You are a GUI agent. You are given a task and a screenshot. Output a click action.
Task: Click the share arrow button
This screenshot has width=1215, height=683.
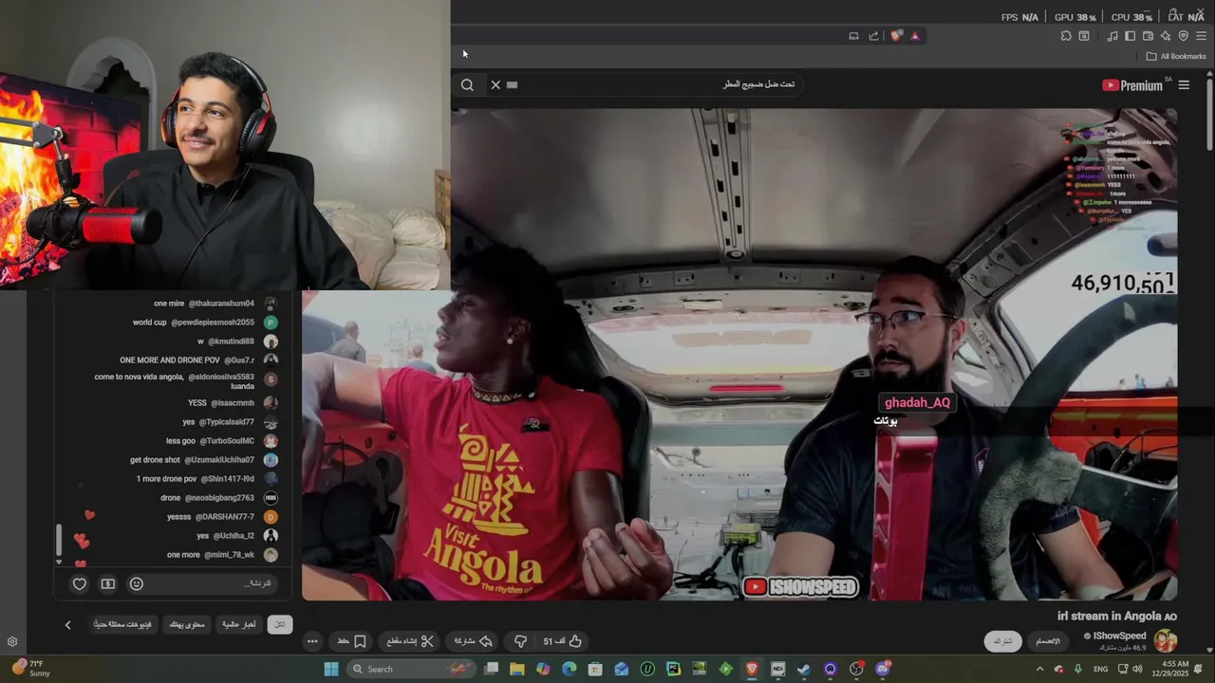point(473,641)
